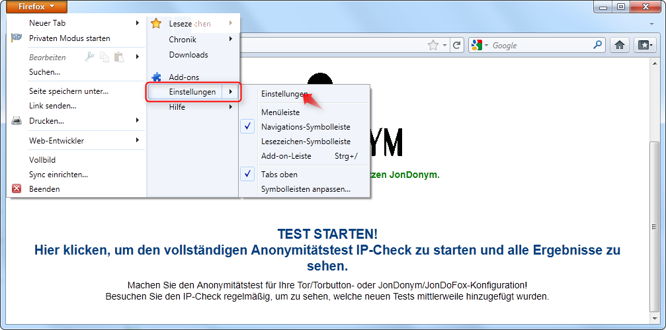Open Web-Entwickler menu entry

(x=56, y=141)
